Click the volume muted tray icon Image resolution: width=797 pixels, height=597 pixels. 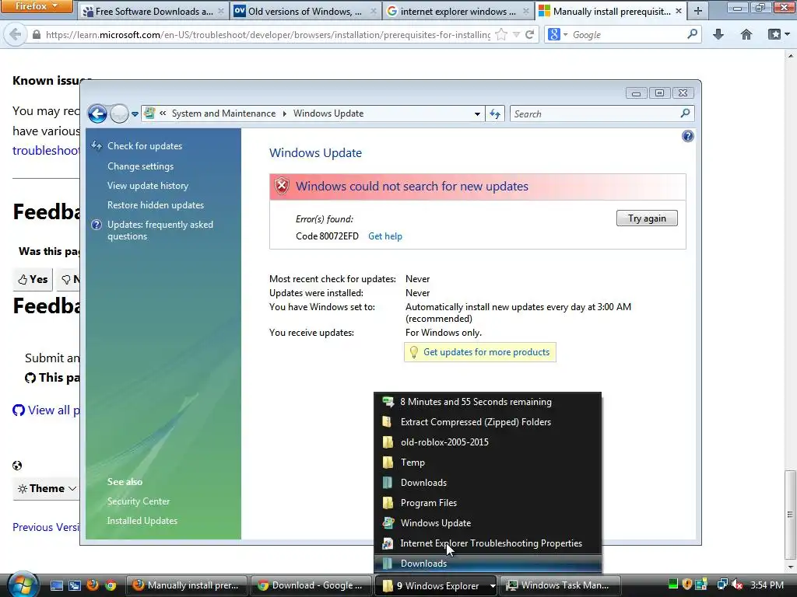tap(737, 585)
